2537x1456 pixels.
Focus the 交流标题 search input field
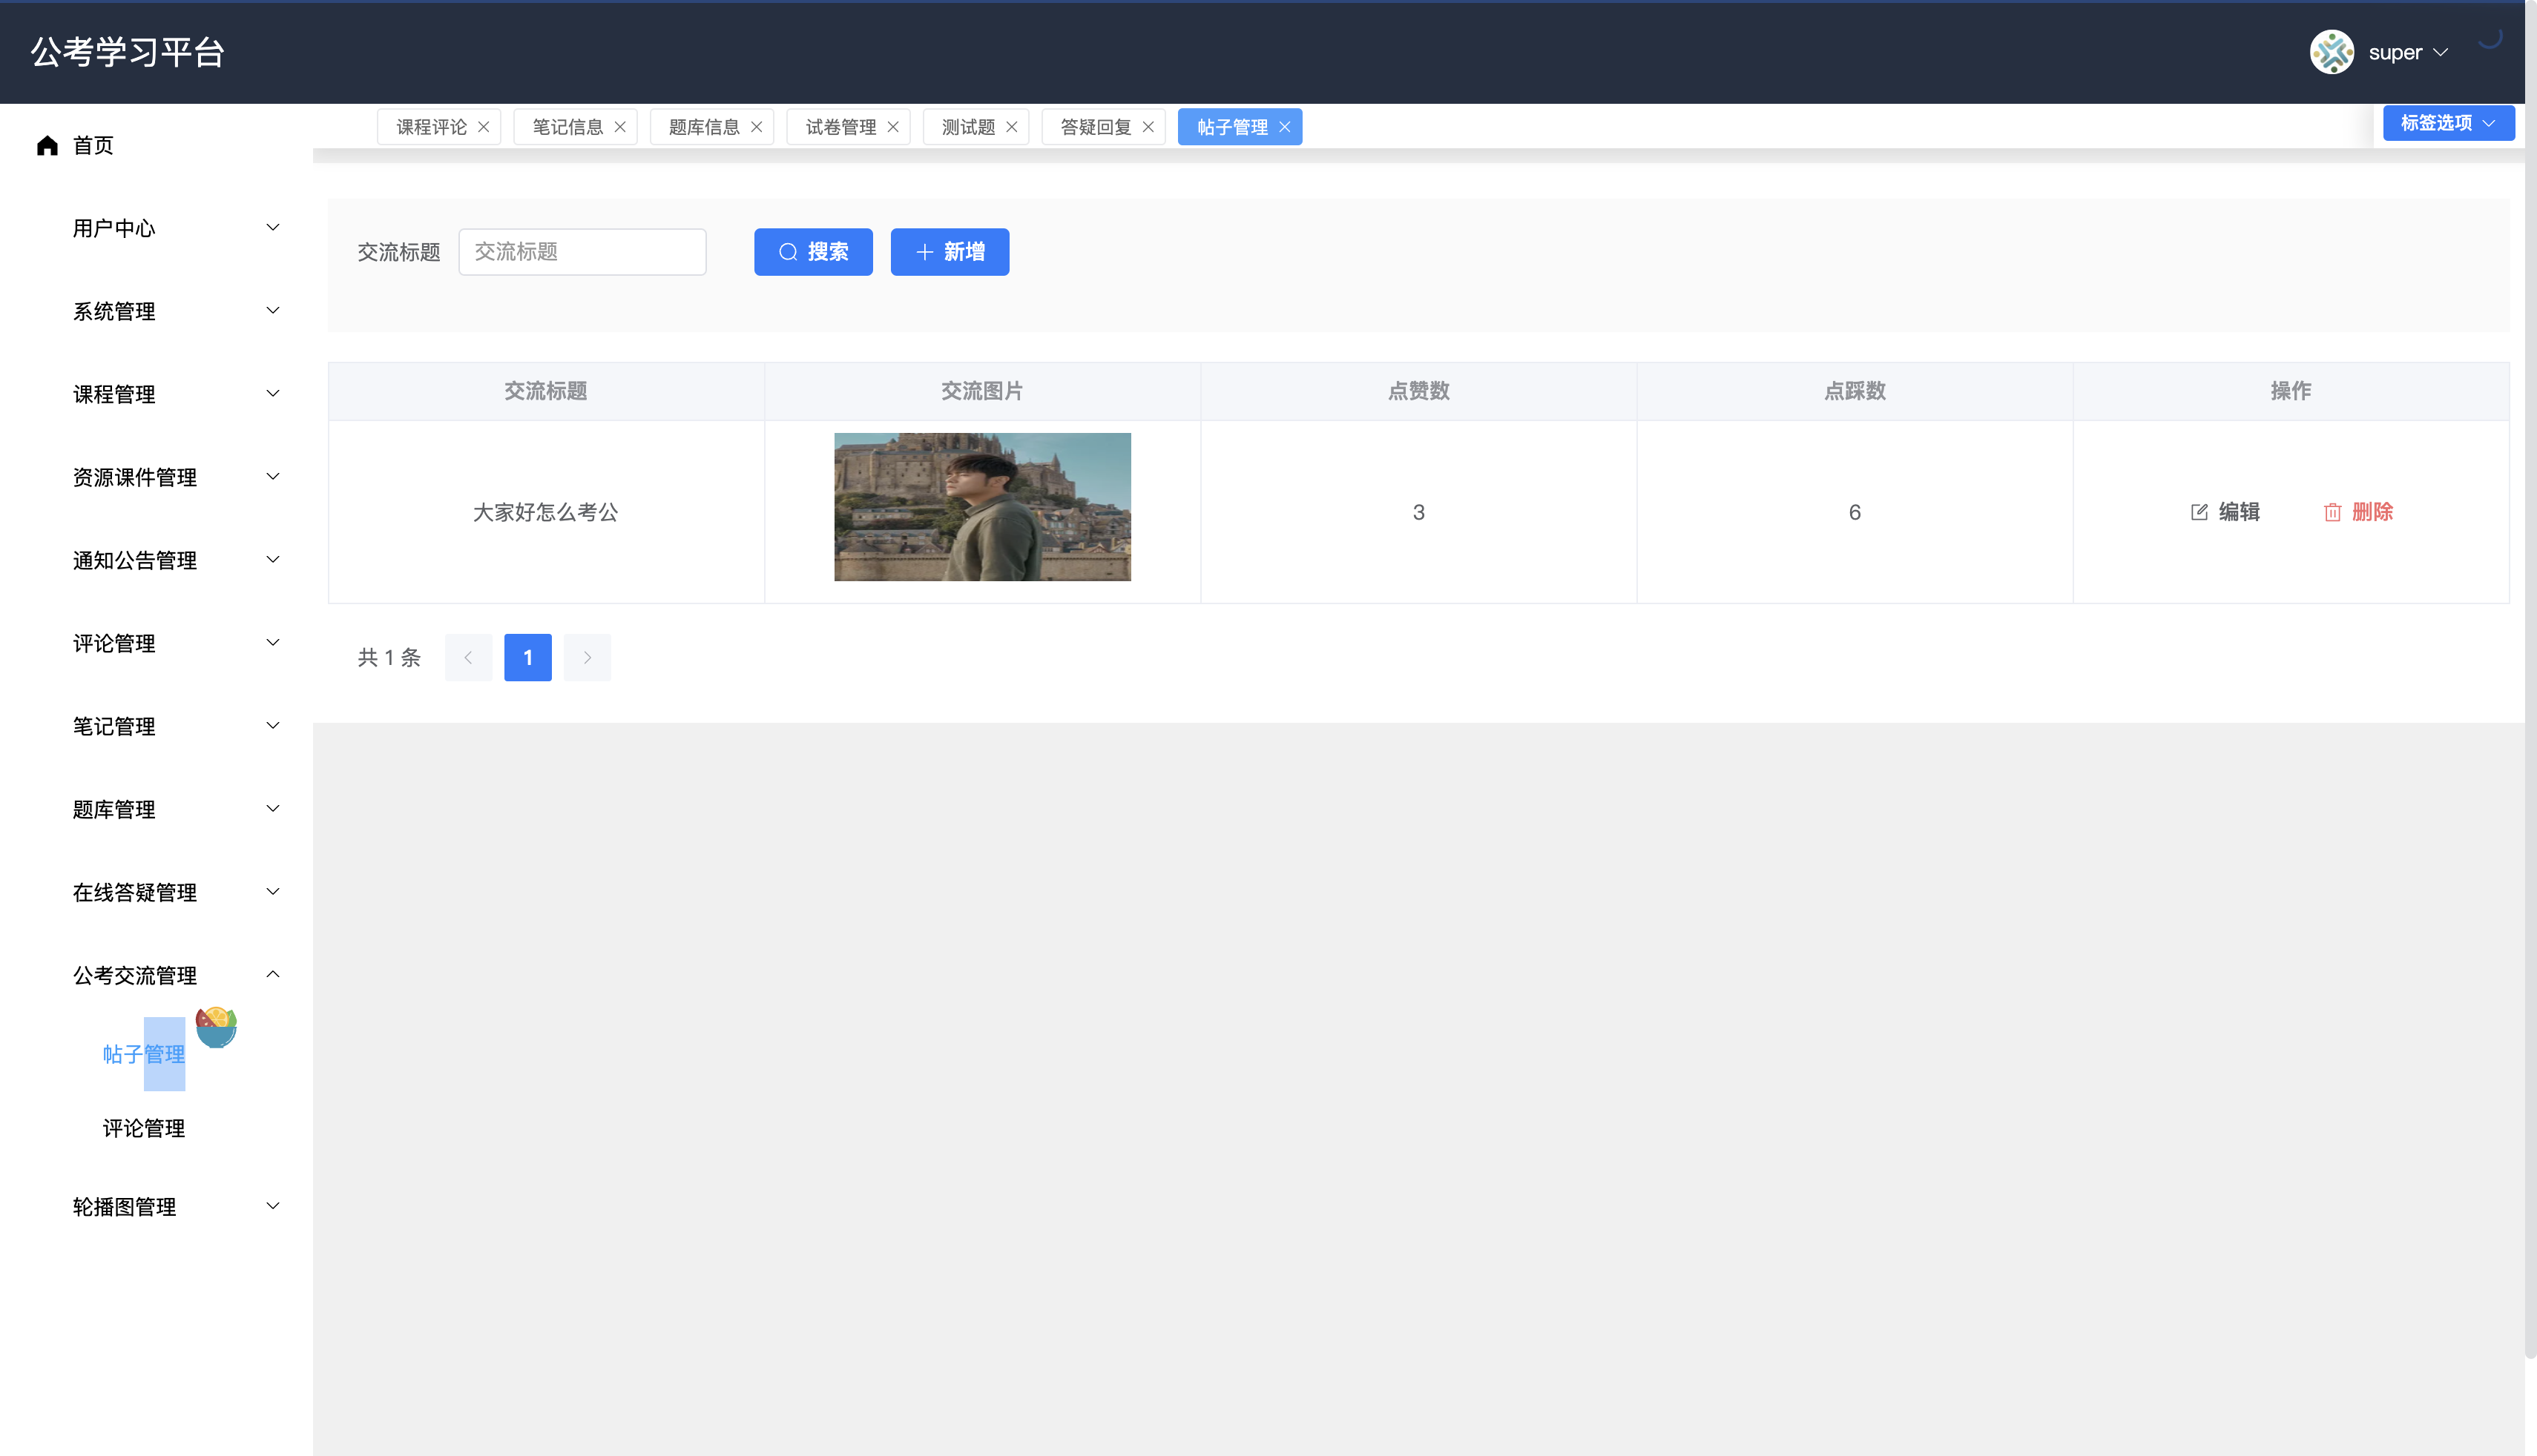pos(582,252)
